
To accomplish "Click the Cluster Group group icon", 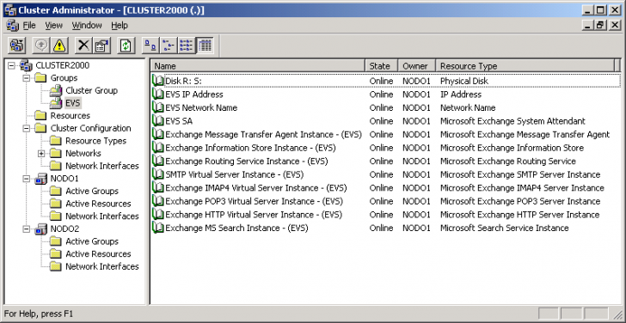I will pyautogui.click(x=56, y=90).
